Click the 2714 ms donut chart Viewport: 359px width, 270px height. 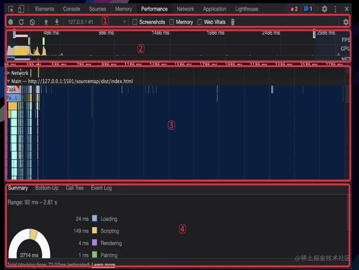click(29, 243)
